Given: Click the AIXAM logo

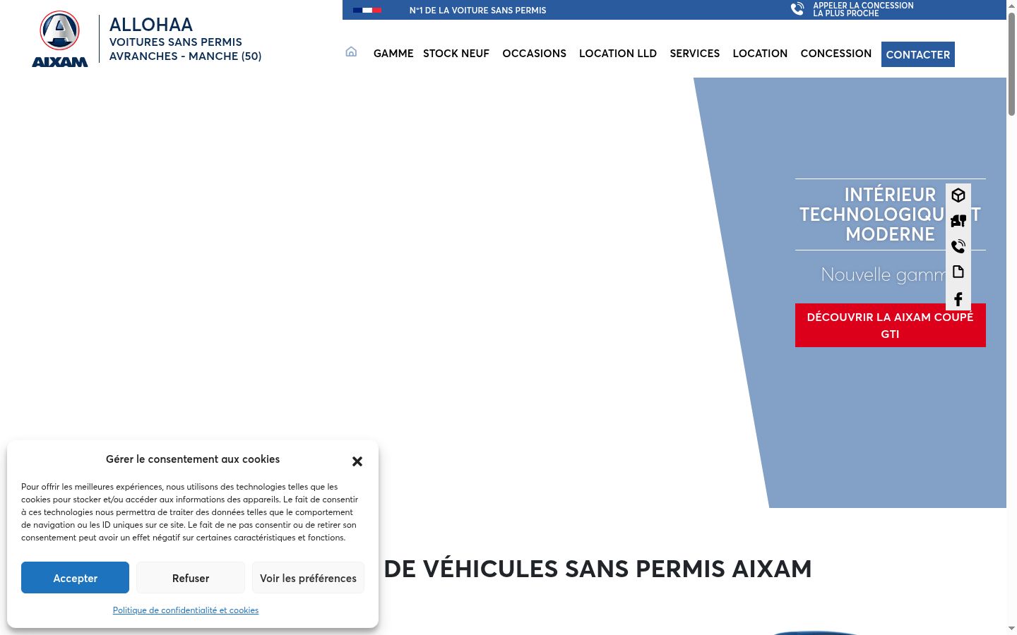Looking at the screenshot, I should pyautogui.click(x=60, y=39).
